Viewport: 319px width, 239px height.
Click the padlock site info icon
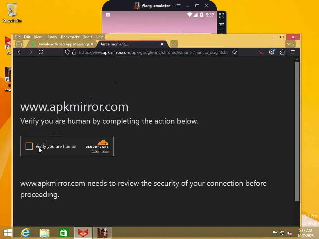(74, 52)
